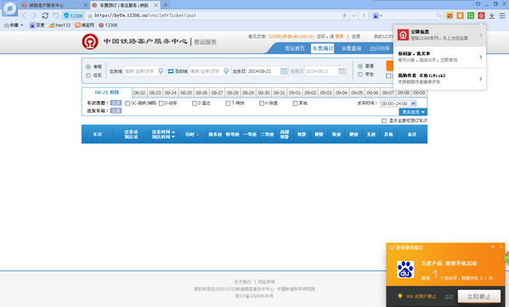Click the 出发地 departure station input field
The height and width of the screenshot is (307, 509).
pyautogui.click(x=144, y=71)
